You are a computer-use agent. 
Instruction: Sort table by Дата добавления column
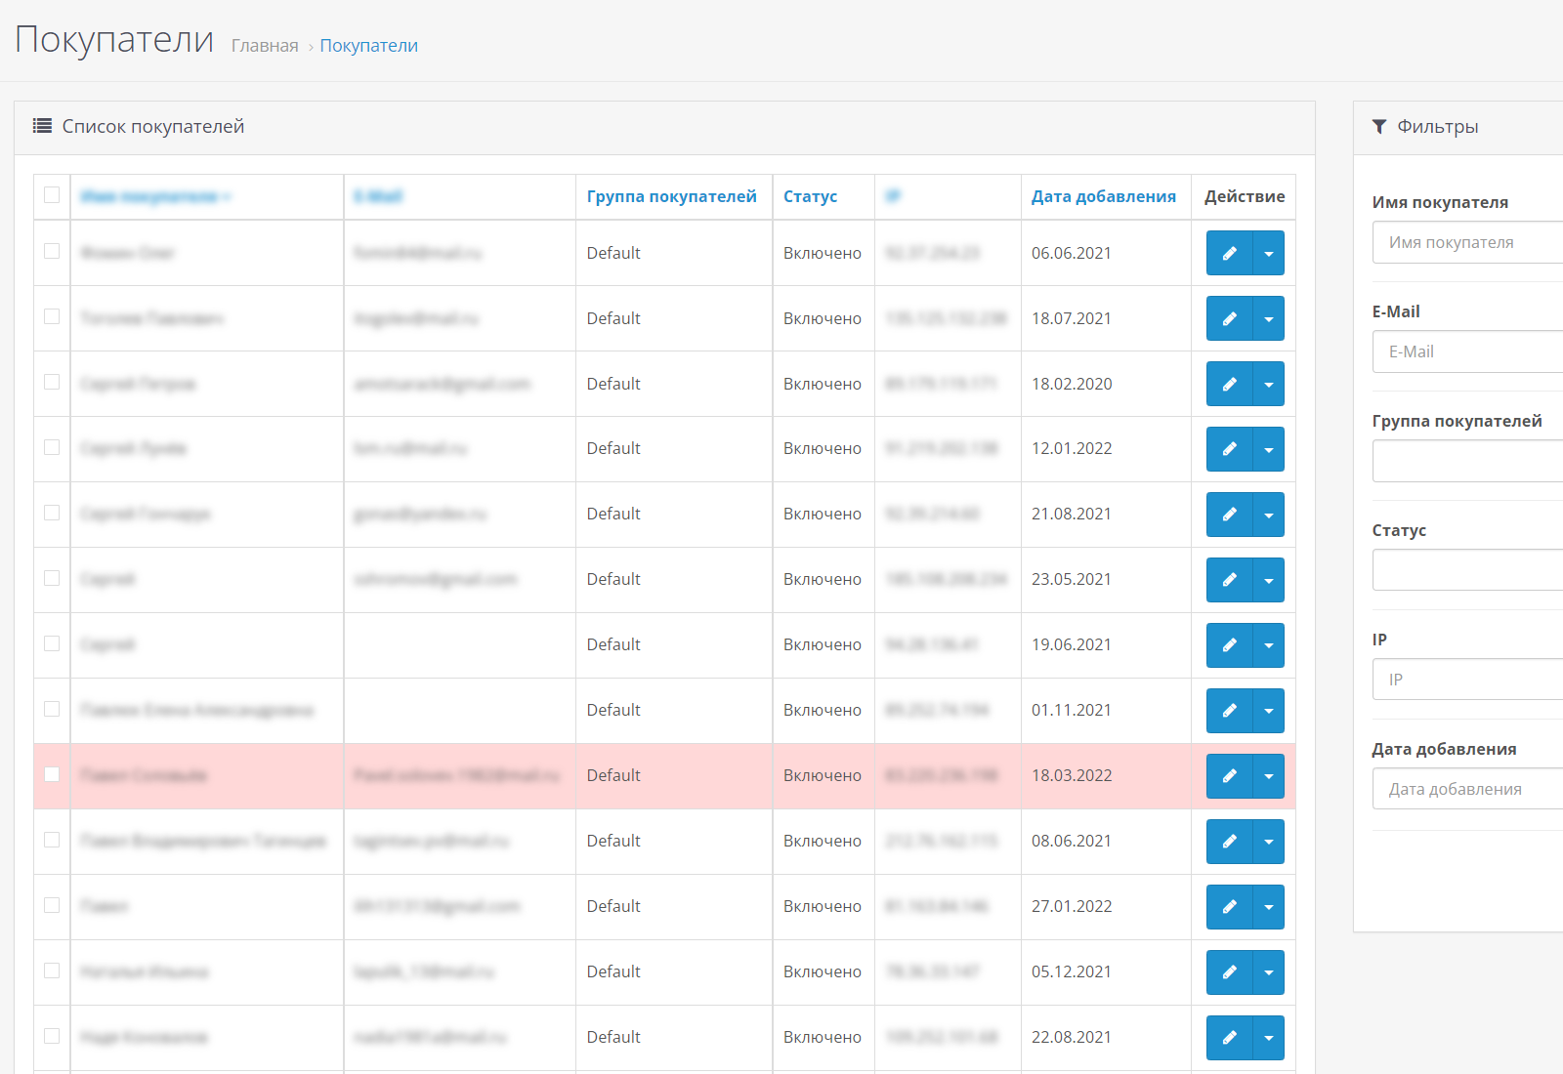(1104, 196)
